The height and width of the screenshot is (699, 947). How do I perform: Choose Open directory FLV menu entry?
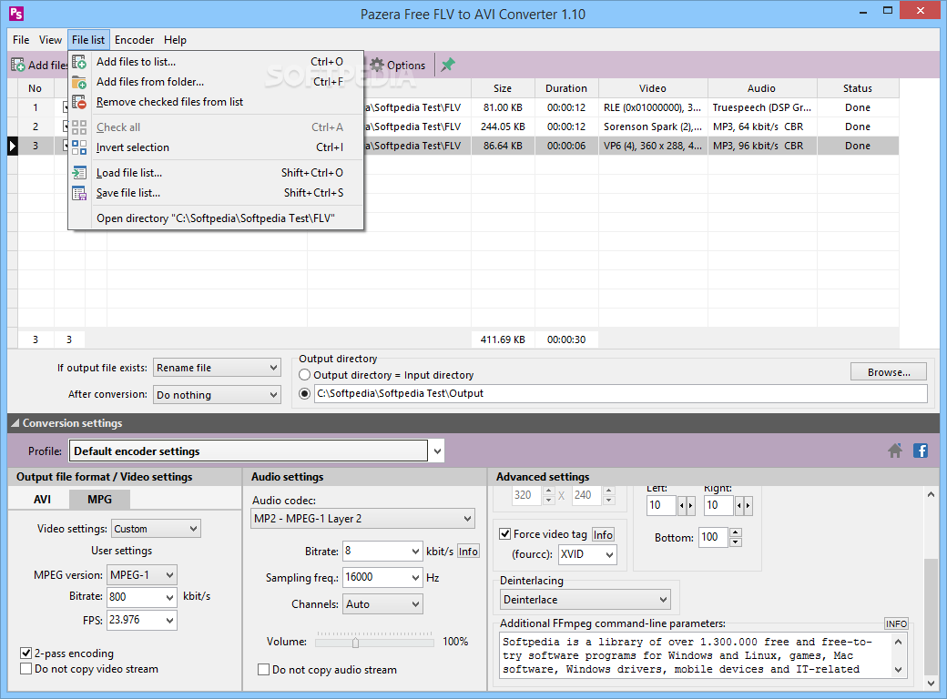[x=216, y=218]
